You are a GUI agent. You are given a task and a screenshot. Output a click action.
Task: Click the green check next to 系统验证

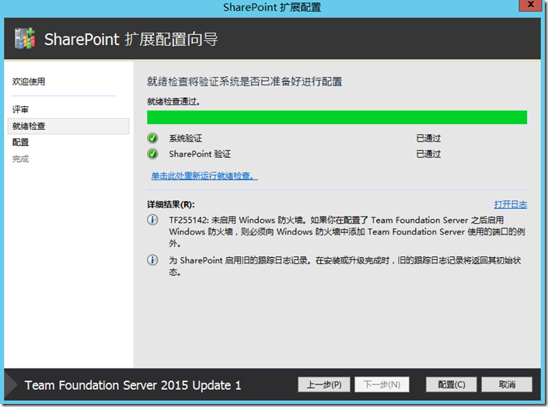click(152, 138)
